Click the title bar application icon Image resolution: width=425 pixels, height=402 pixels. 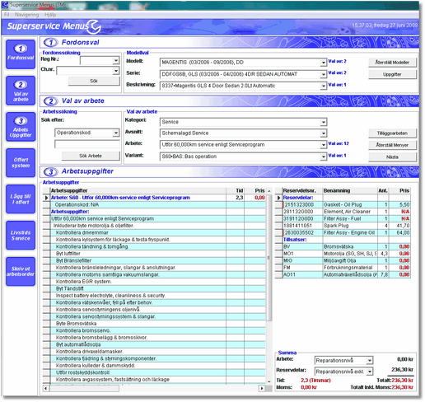[x=5, y=5]
